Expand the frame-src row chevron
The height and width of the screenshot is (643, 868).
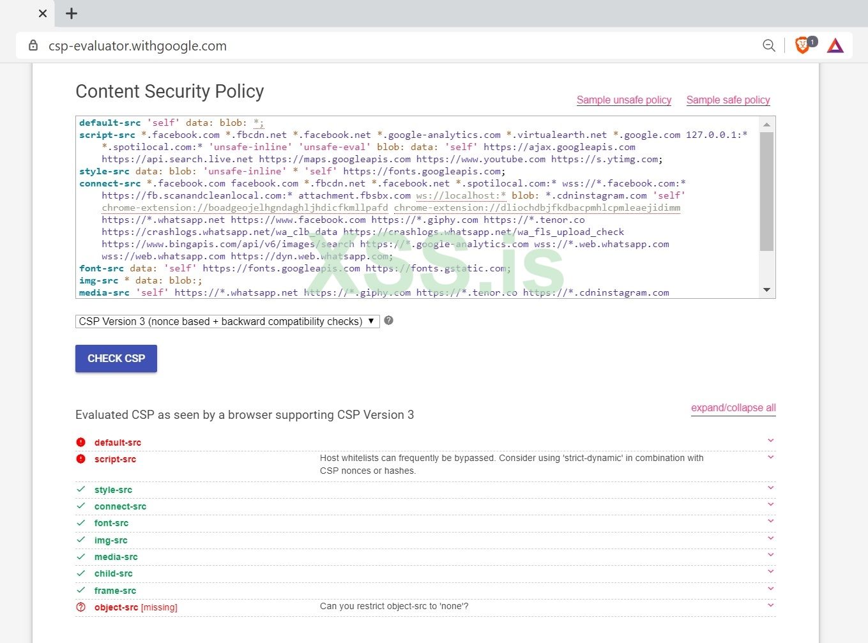(771, 589)
